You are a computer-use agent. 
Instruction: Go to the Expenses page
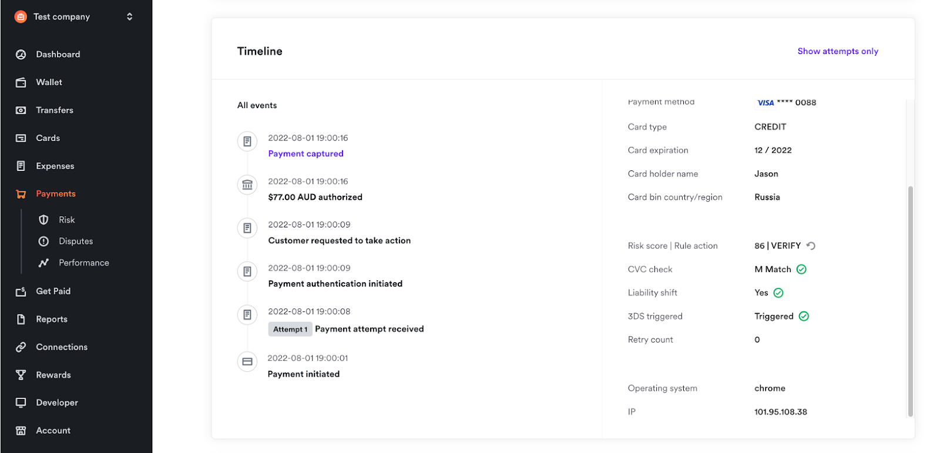tap(55, 166)
